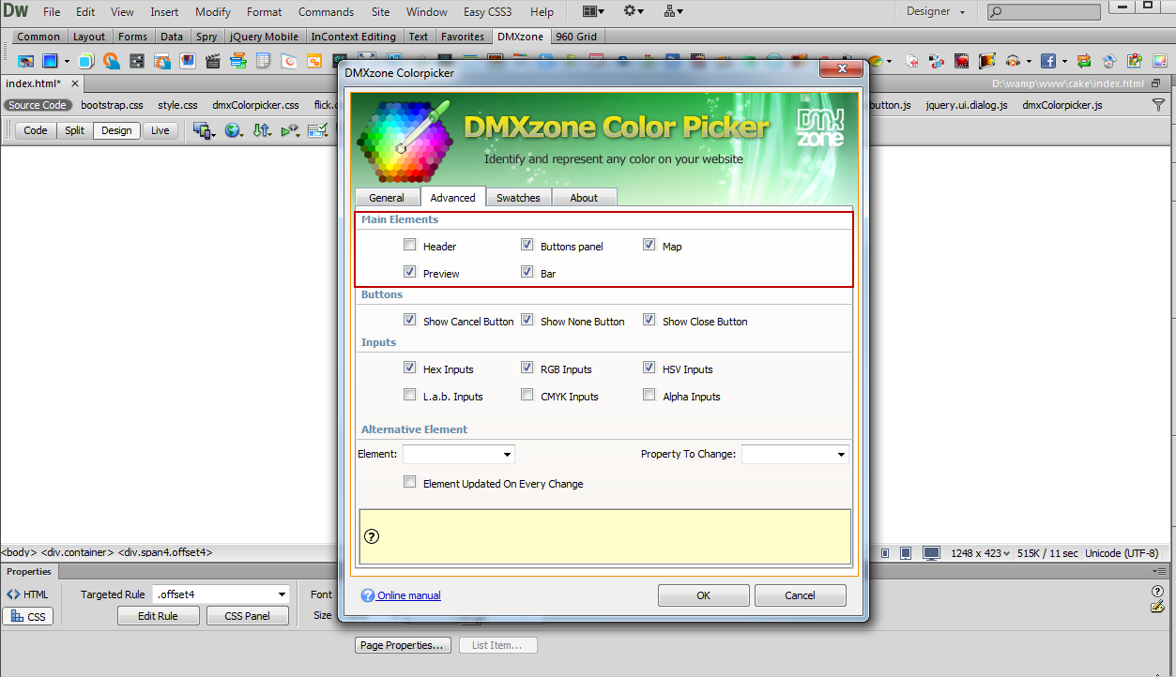Toggle the Map checkbox
This screenshot has width=1176, height=677.
(649, 245)
